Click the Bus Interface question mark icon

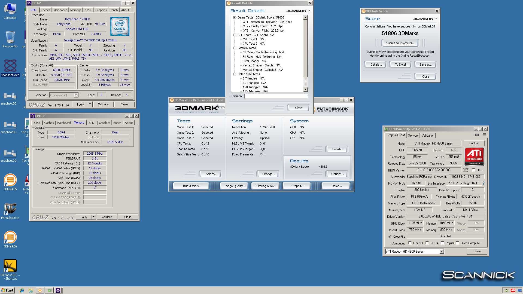pos(484,183)
